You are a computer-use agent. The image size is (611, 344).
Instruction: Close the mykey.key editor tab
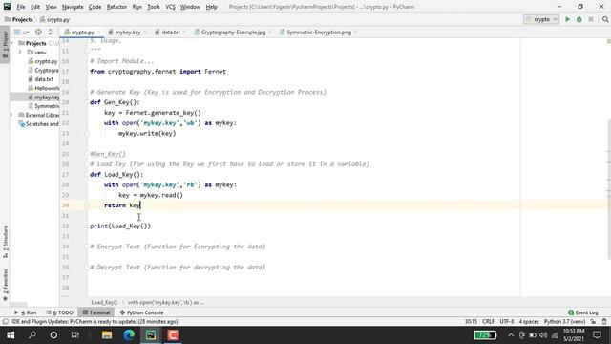[145, 32]
